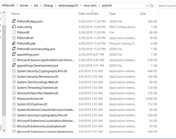Click the 3/29/2019 8:27 PM date

point(91,54)
